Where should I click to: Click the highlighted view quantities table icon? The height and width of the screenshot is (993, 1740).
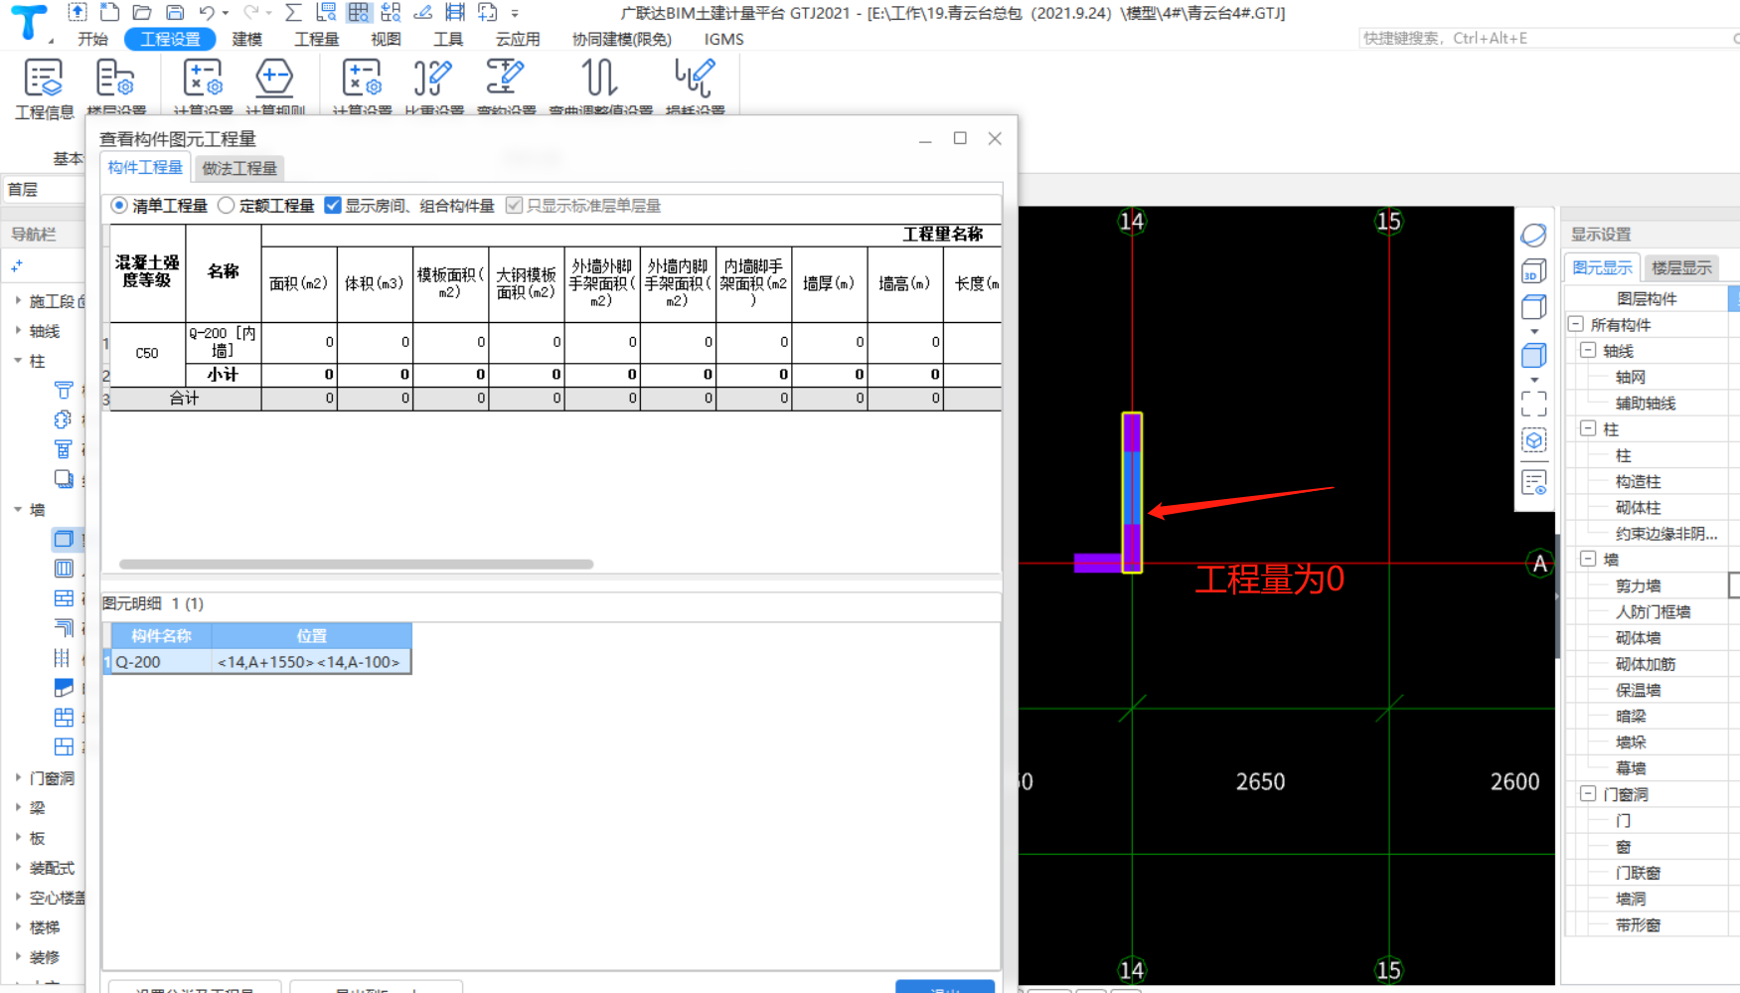click(359, 13)
